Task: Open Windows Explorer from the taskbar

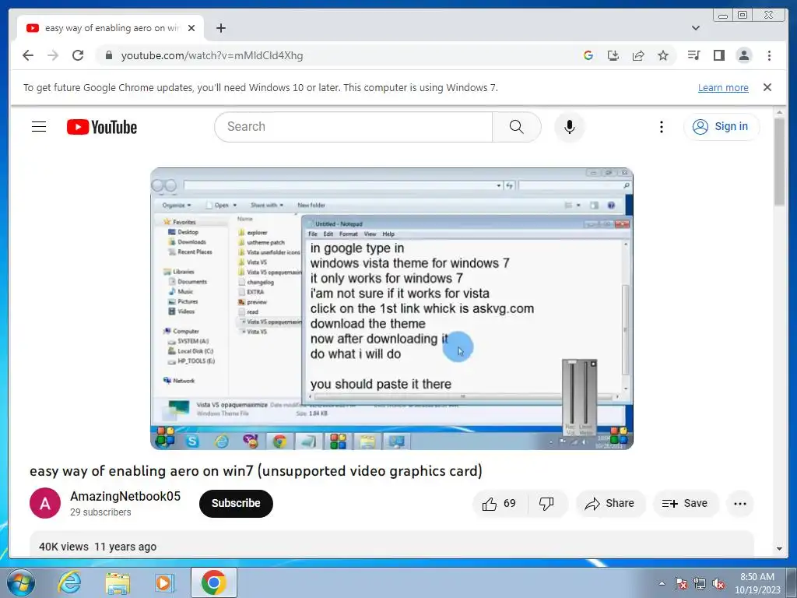Action: point(118,582)
